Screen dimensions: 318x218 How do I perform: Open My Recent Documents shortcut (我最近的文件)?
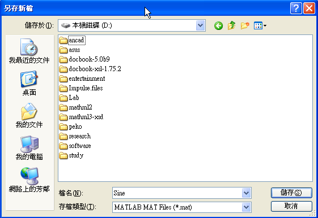coord(29,51)
